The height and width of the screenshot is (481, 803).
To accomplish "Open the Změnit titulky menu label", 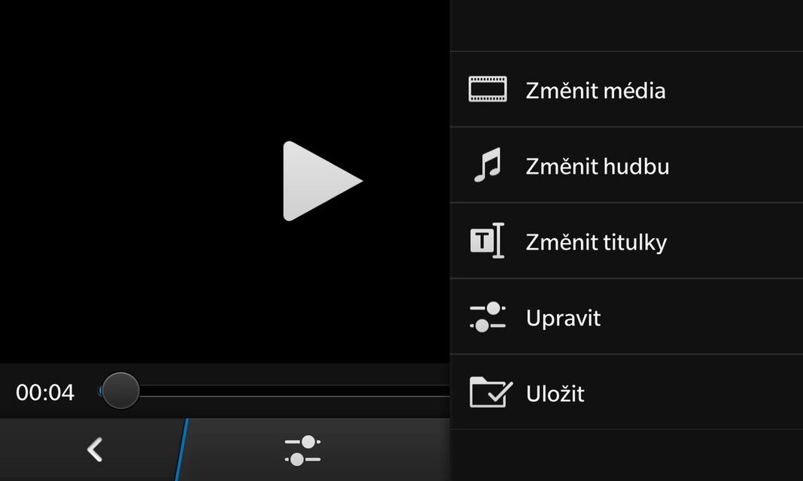I will coord(596,242).
